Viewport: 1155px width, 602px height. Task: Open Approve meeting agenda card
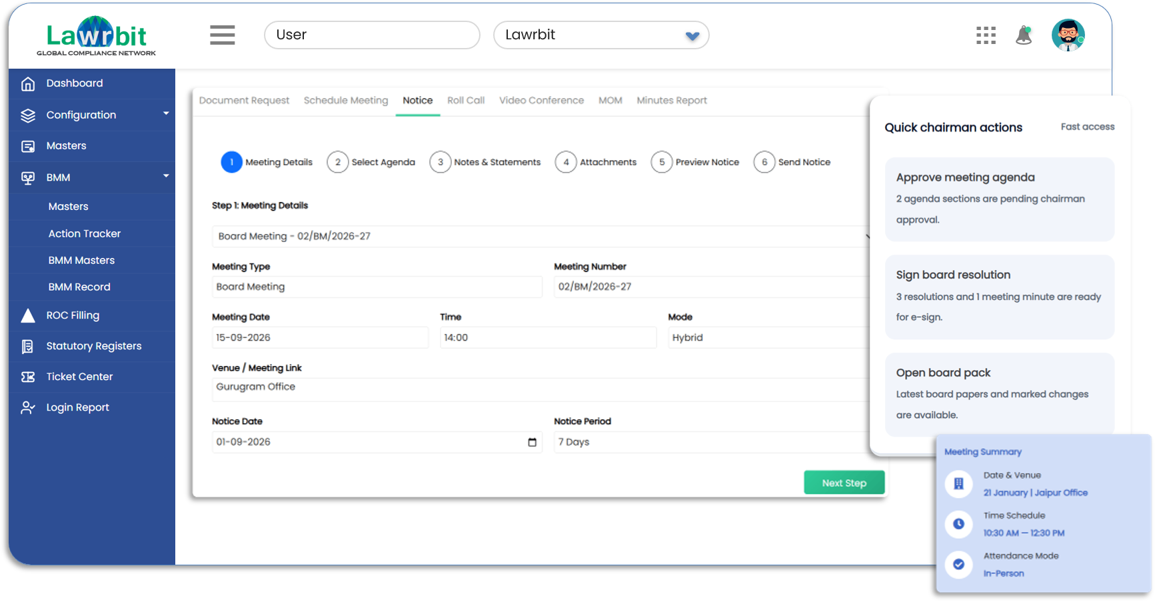tap(1000, 199)
